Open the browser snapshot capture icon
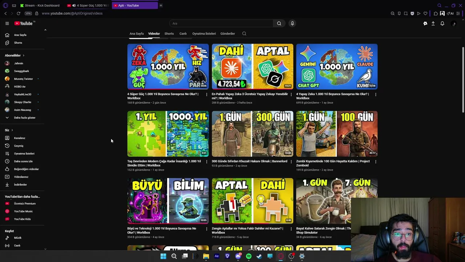 pyautogui.click(x=406, y=13)
